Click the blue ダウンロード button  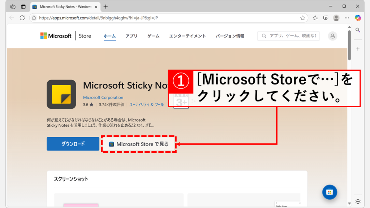[73, 144]
